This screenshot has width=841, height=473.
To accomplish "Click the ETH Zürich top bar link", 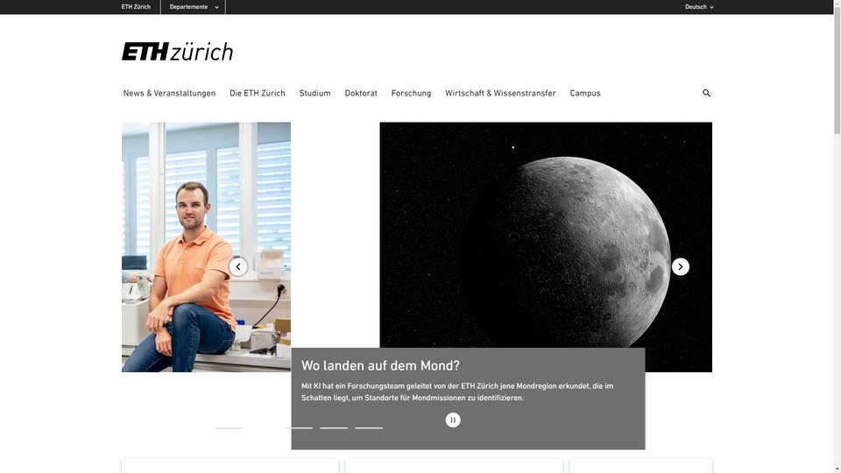I will click(136, 7).
